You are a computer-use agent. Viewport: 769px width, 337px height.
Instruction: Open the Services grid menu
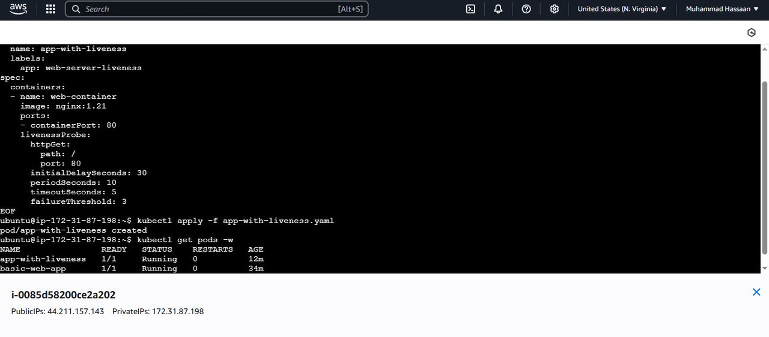(50, 9)
